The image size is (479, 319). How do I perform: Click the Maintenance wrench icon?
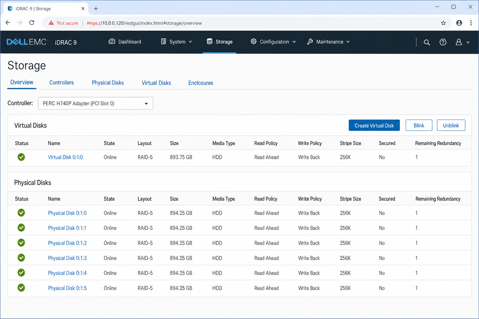(310, 41)
